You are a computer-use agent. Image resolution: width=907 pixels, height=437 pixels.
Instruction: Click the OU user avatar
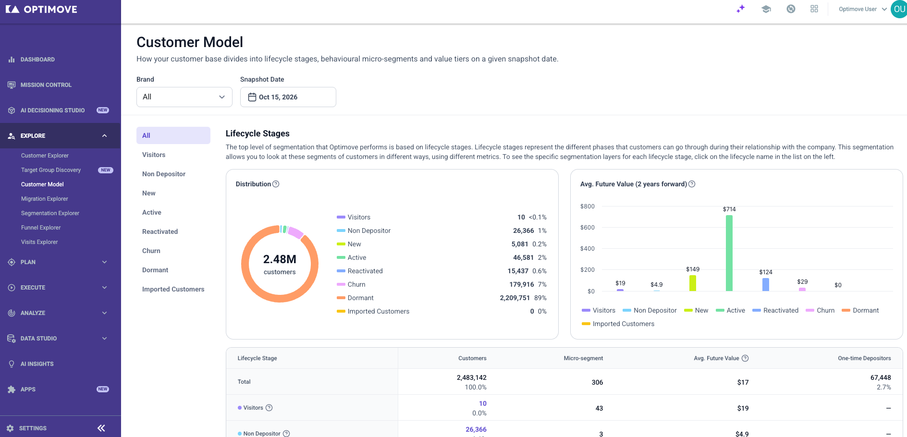pos(899,9)
